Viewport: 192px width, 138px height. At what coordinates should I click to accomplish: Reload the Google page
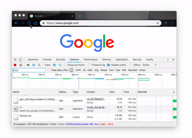click(29, 23)
